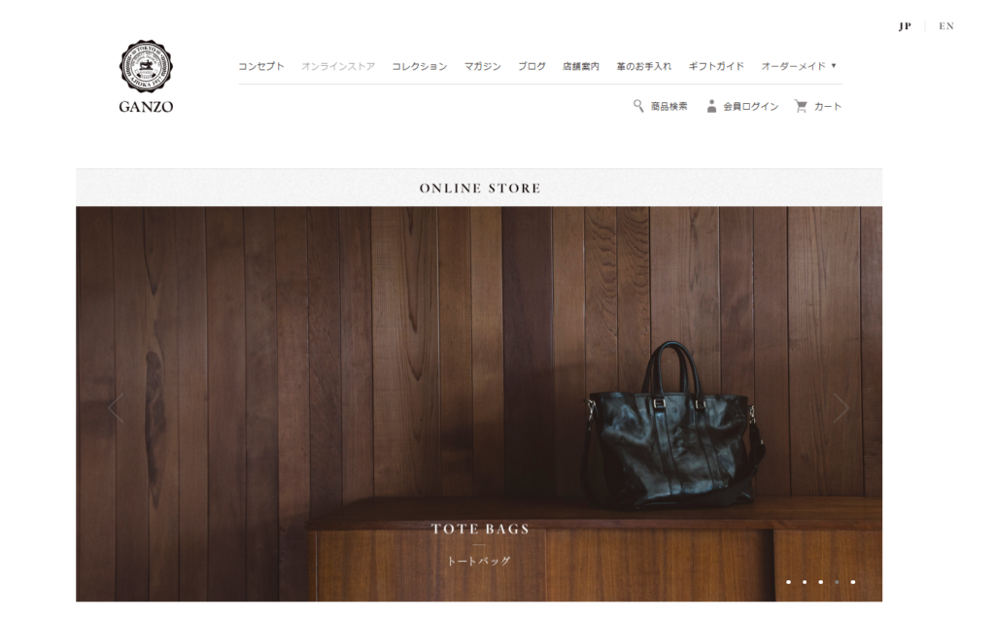The image size is (995, 619).
Task: Advance carousel with right arrow
Action: [841, 408]
